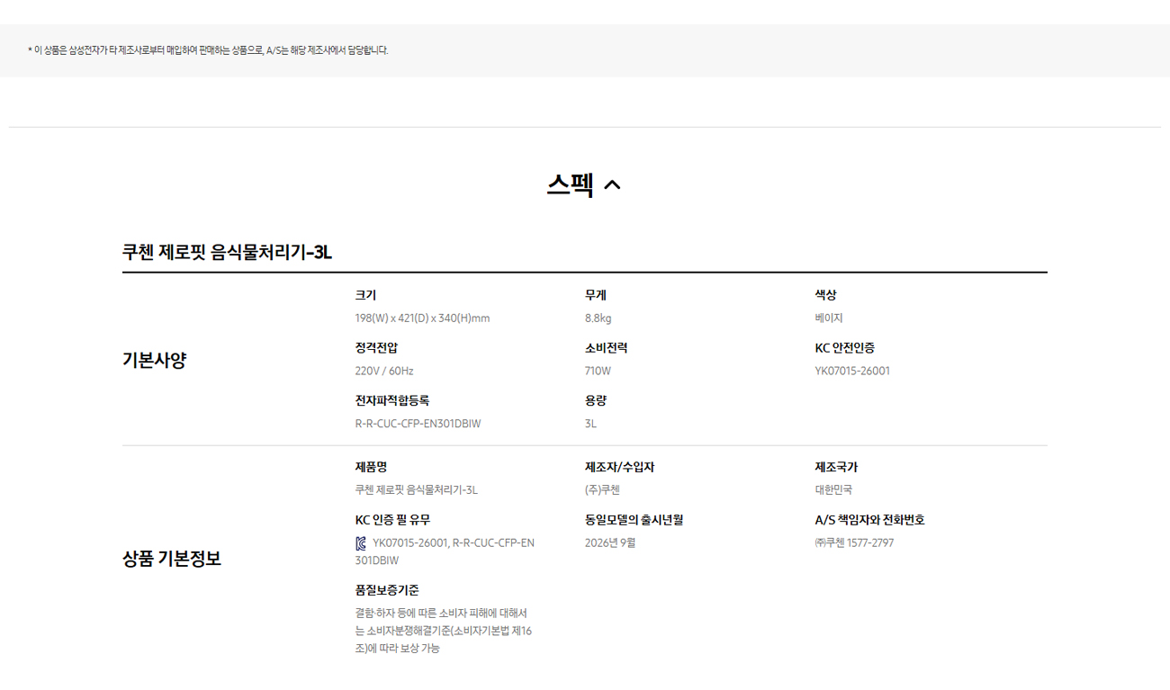Select the power value '710W'
This screenshot has height=690, width=1170.
tap(598, 371)
